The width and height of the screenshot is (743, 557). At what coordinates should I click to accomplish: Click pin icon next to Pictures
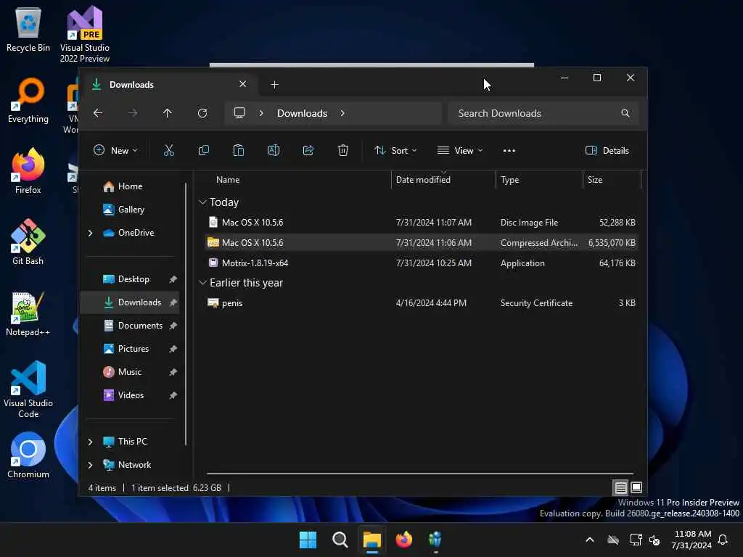(173, 349)
